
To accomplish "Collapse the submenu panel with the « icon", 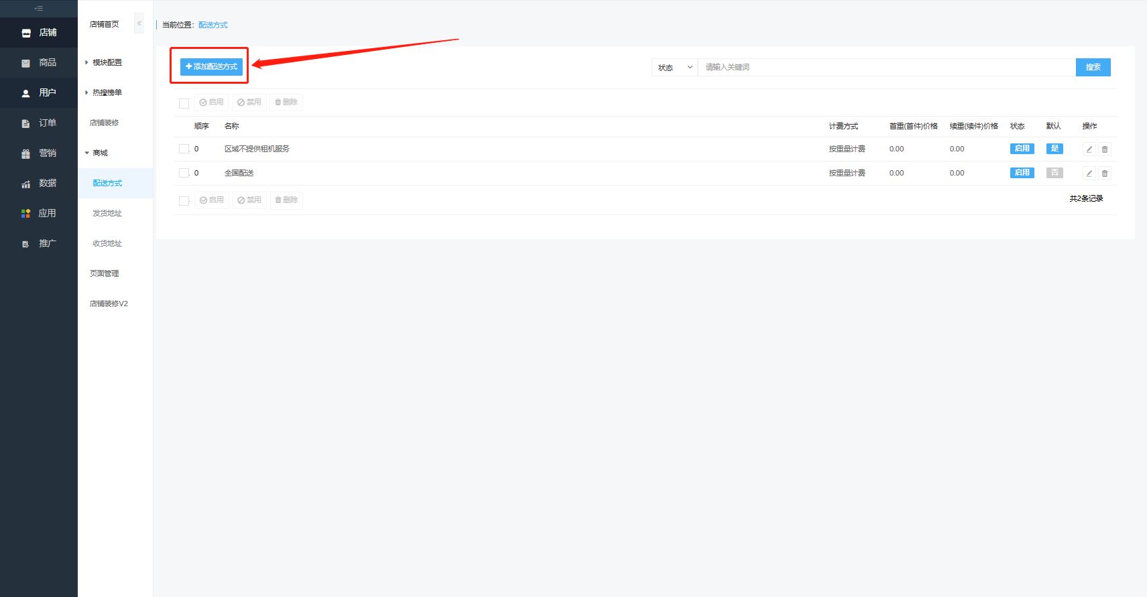I will point(139,23).
